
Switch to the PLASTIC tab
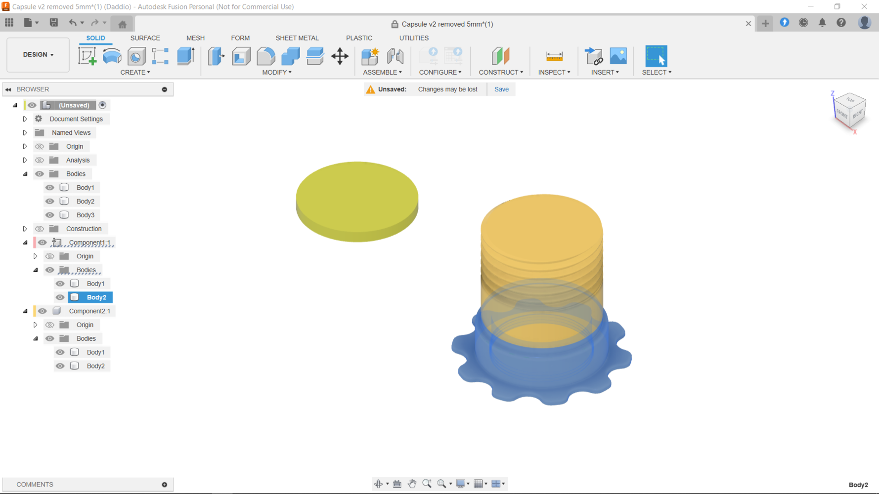(359, 38)
